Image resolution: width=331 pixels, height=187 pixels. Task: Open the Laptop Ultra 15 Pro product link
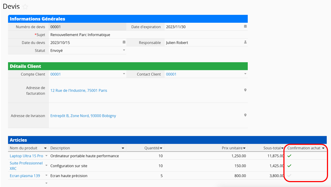coord(27,156)
